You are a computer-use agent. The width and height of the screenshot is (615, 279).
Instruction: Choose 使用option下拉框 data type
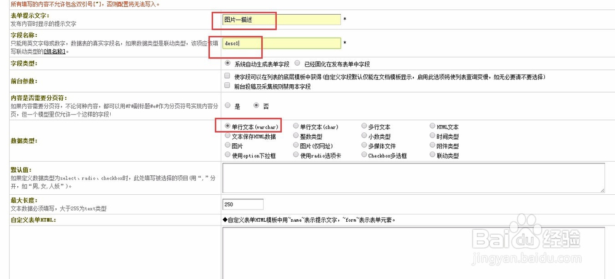click(x=228, y=155)
